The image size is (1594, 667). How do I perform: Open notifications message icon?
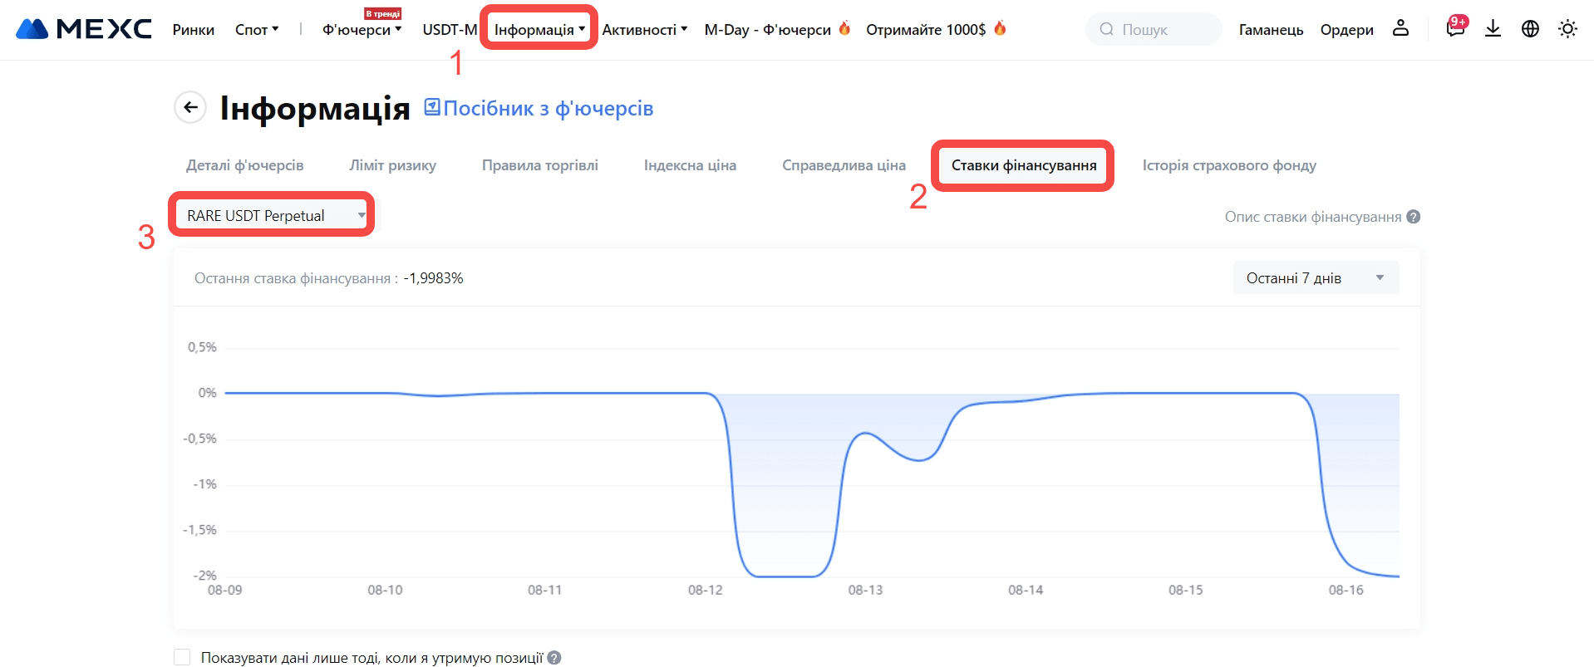(x=1454, y=29)
